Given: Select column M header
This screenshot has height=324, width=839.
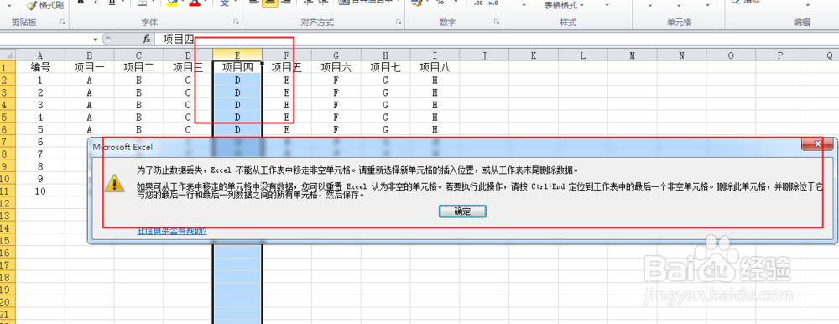Looking at the screenshot, I should point(632,55).
